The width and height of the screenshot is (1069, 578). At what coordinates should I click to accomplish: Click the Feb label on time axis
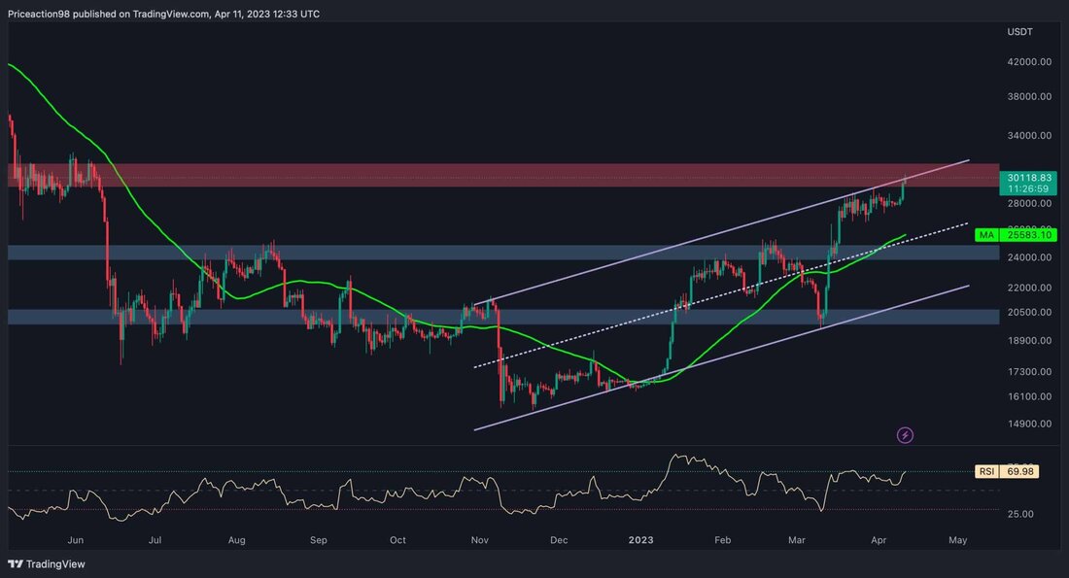click(x=723, y=540)
